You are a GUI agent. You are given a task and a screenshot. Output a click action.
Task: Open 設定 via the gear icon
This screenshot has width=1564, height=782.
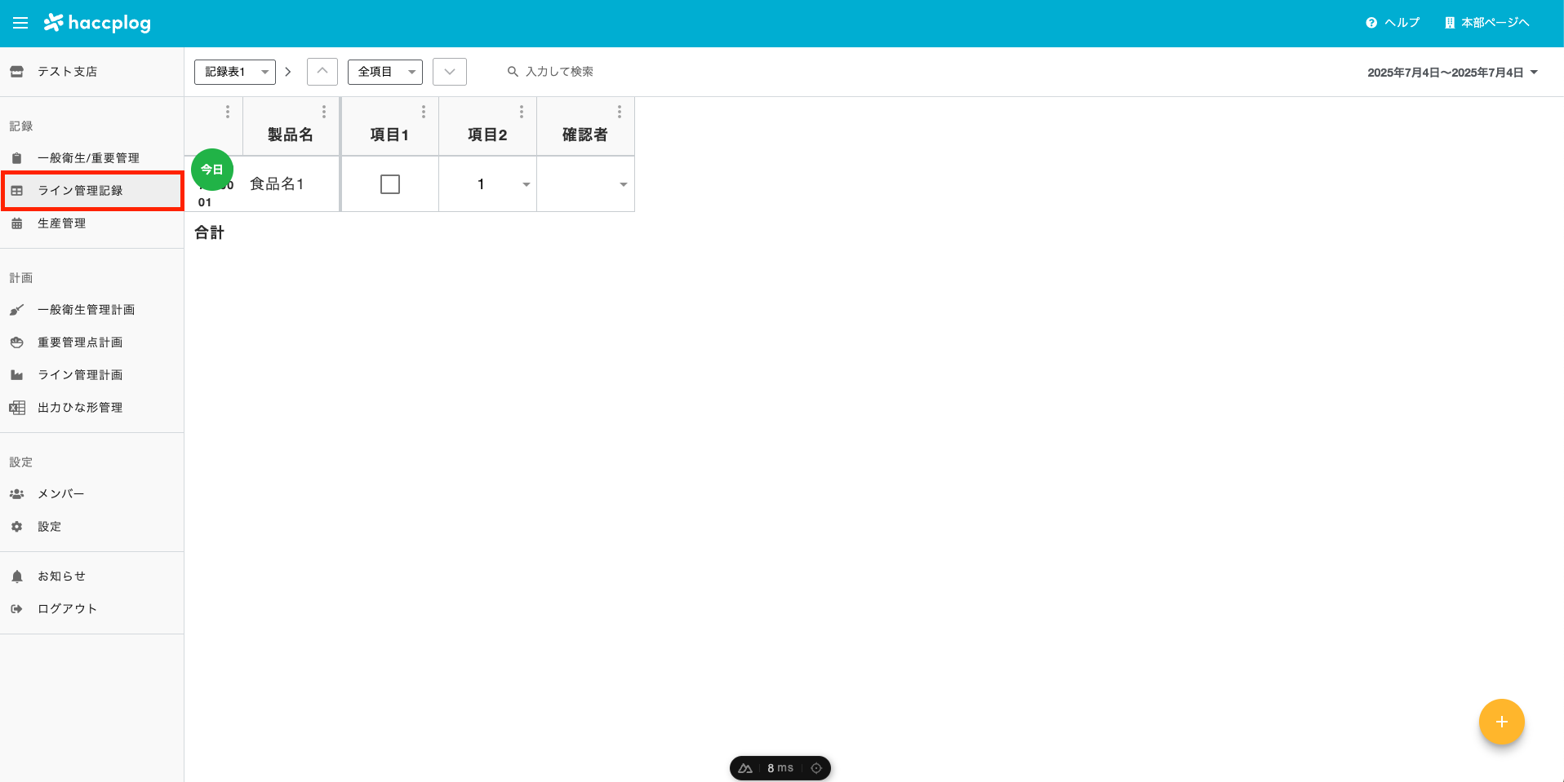click(17, 526)
